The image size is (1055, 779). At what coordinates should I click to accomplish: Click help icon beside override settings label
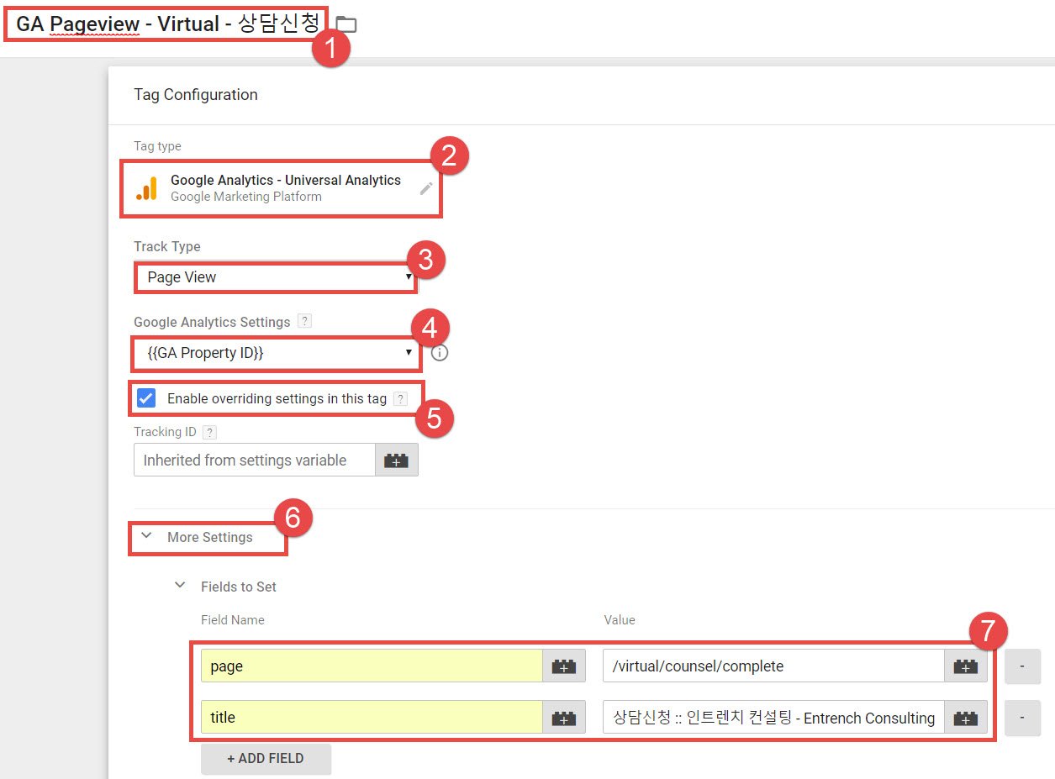(401, 398)
